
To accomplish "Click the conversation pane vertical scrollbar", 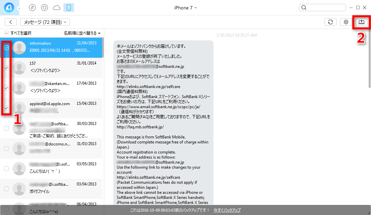I will pos(369,59).
